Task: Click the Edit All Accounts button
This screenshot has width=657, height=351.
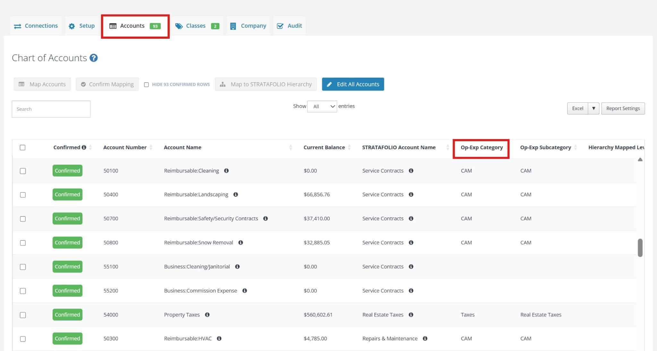Action: coord(353,84)
